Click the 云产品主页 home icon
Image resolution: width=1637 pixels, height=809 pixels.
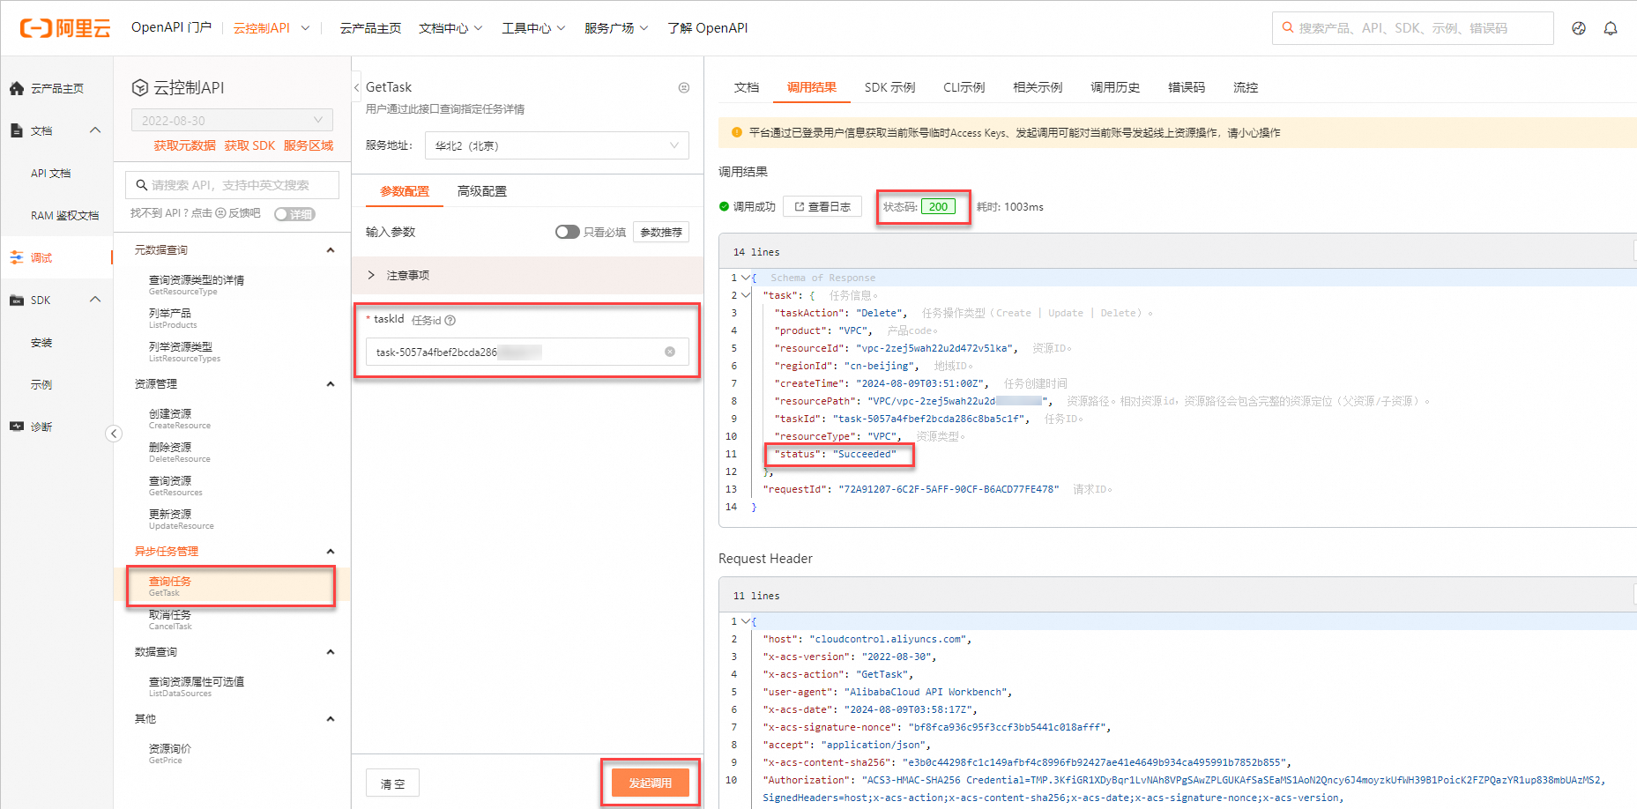(48, 87)
